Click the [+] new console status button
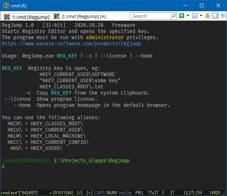 click(x=90, y=193)
